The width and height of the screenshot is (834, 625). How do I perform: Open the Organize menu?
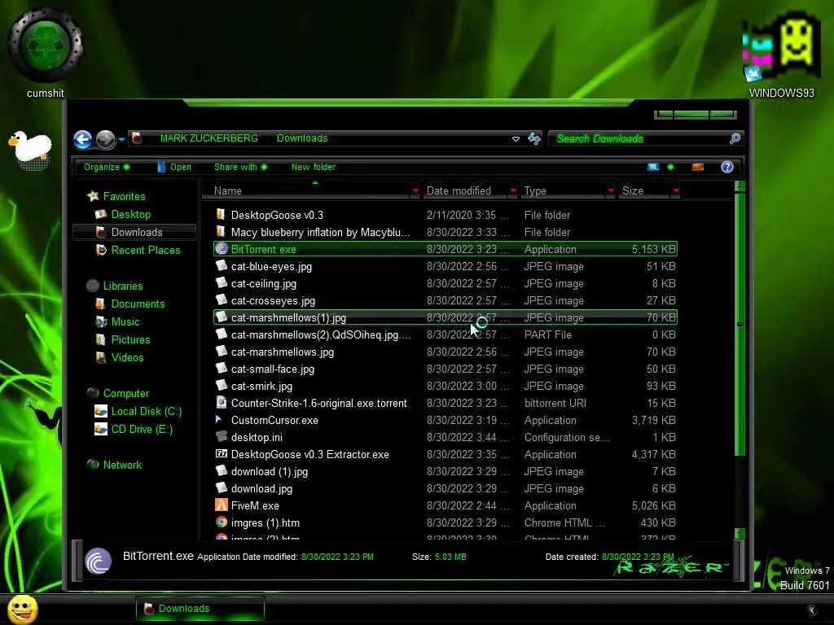[x=107, y=167]
